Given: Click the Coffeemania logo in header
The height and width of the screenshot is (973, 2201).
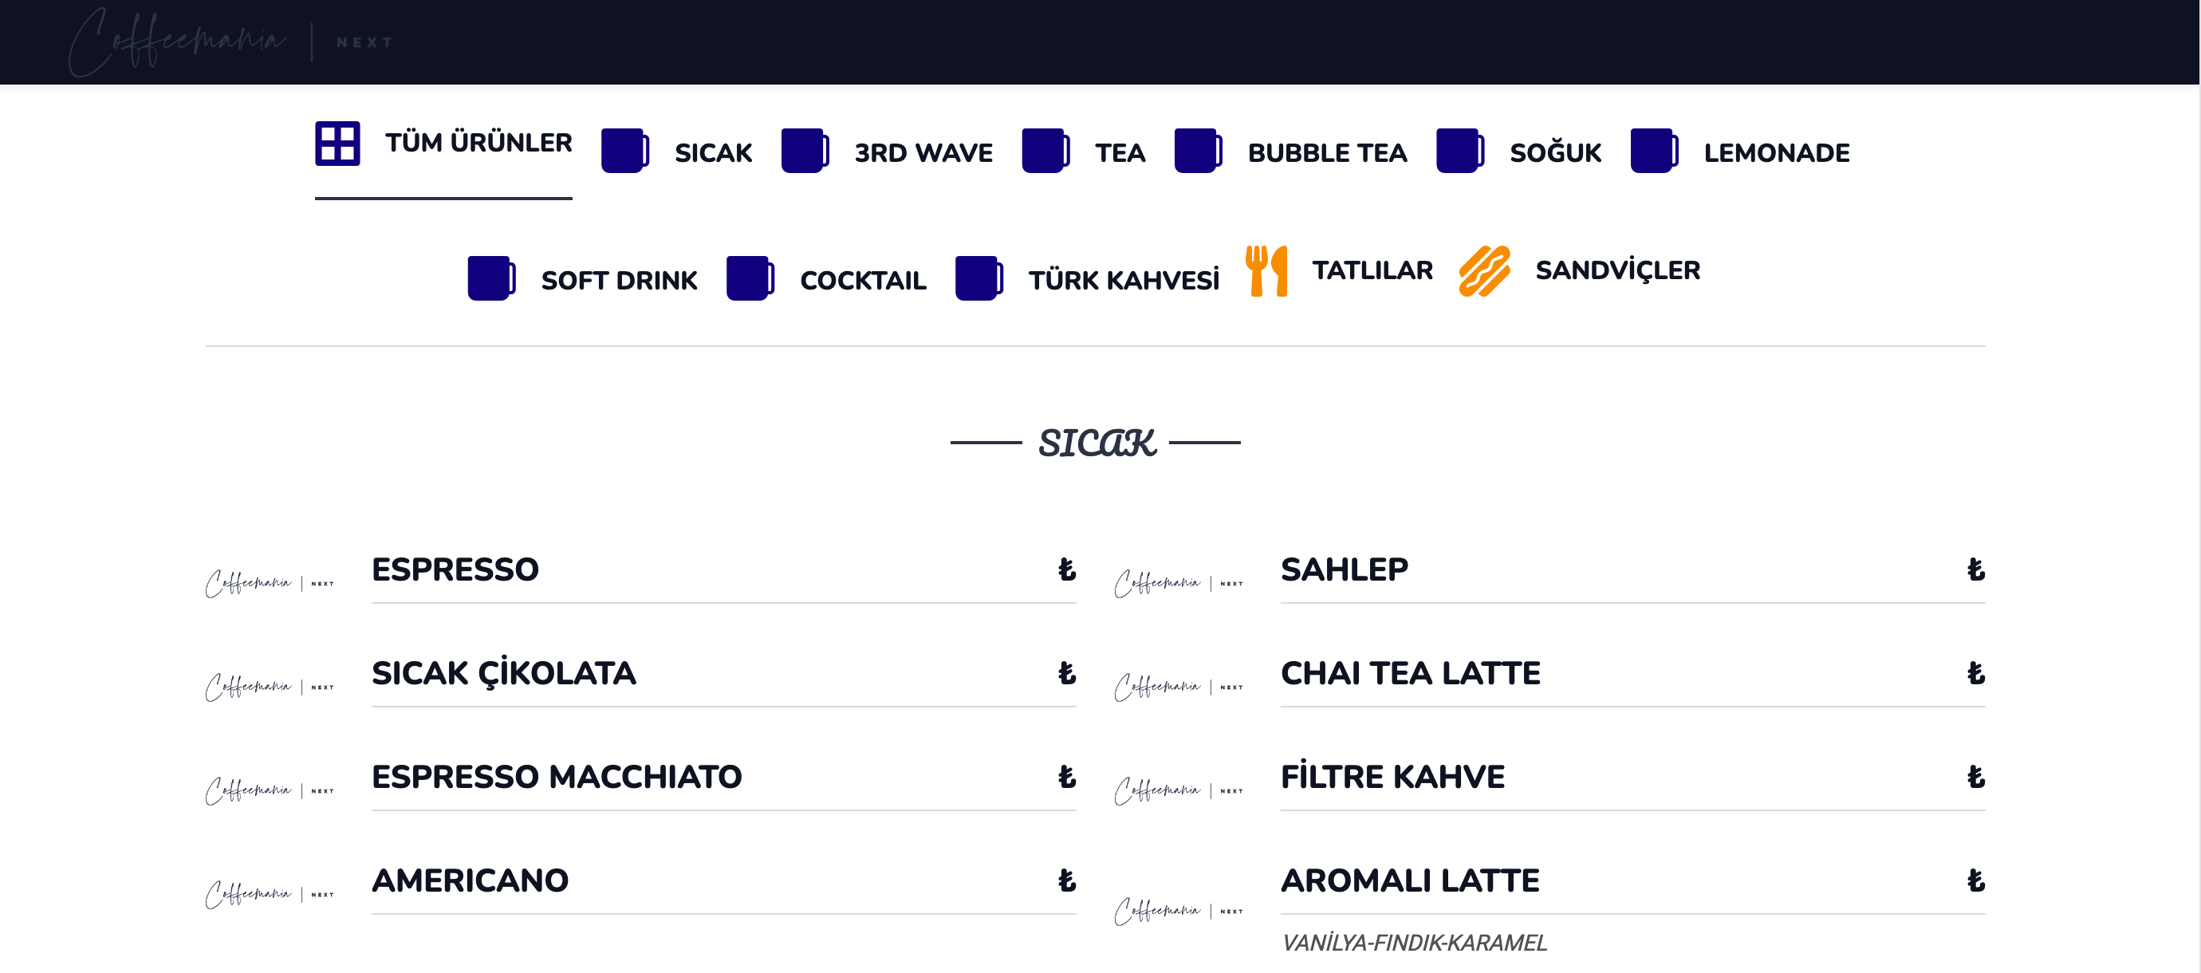Looking at the screenshot, I should pos(230,41).
